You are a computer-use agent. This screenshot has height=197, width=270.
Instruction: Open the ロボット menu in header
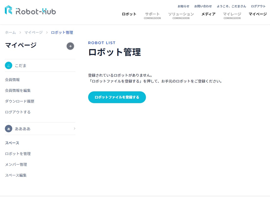pyautogui.click(x=129, y=14)
